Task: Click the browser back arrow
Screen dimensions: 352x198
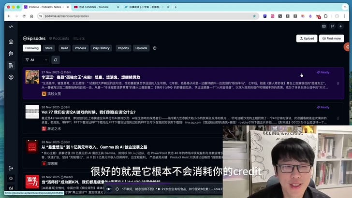Action: (9, 16)
